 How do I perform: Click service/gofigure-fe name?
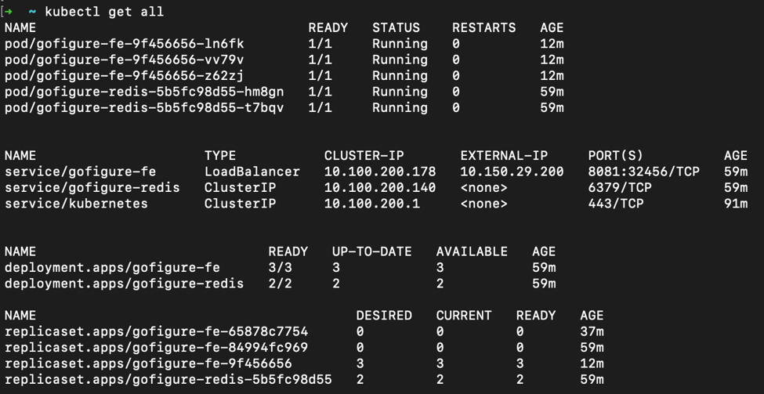pos(80,172)
